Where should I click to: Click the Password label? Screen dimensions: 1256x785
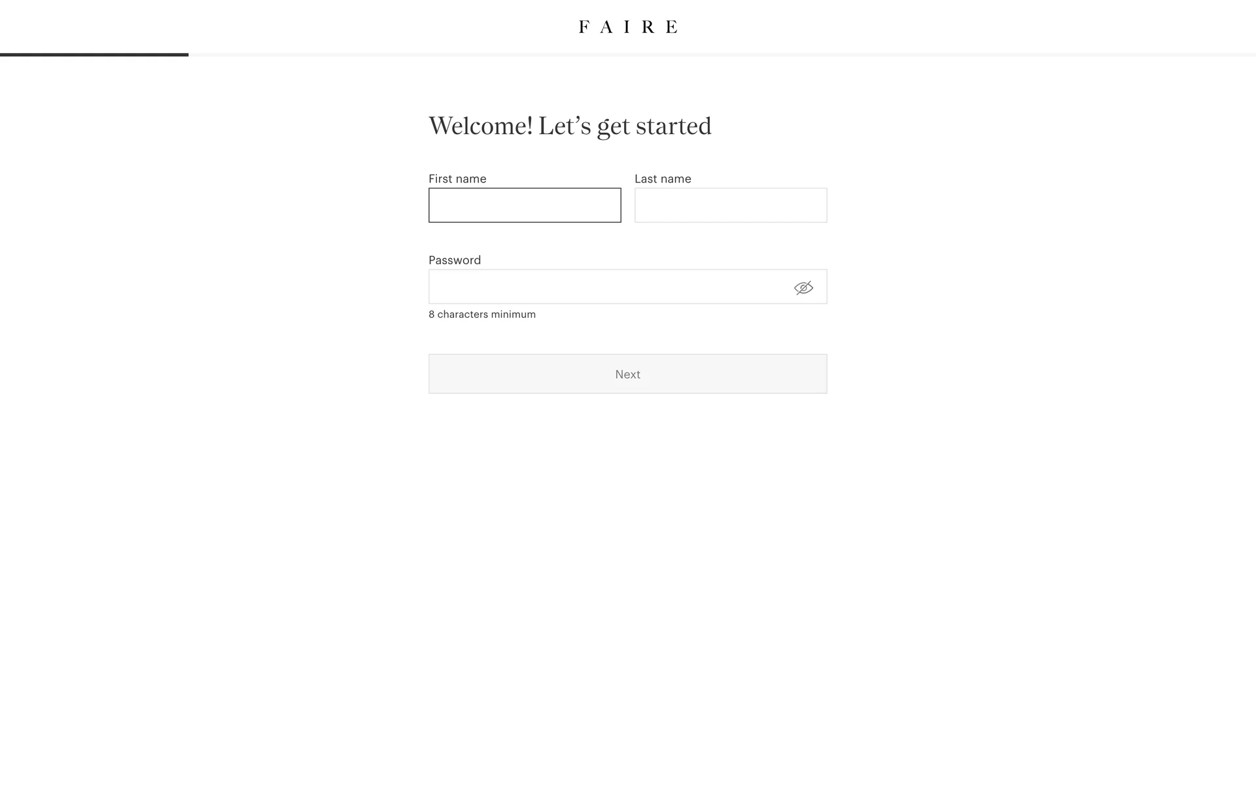coord(455,260)
